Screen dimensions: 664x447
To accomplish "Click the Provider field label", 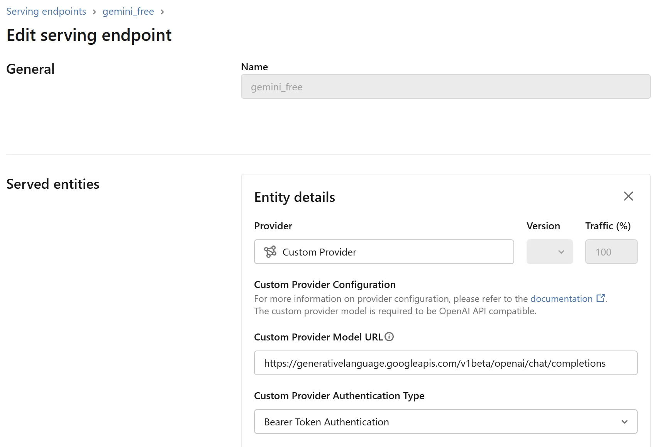I will (273, 226).
